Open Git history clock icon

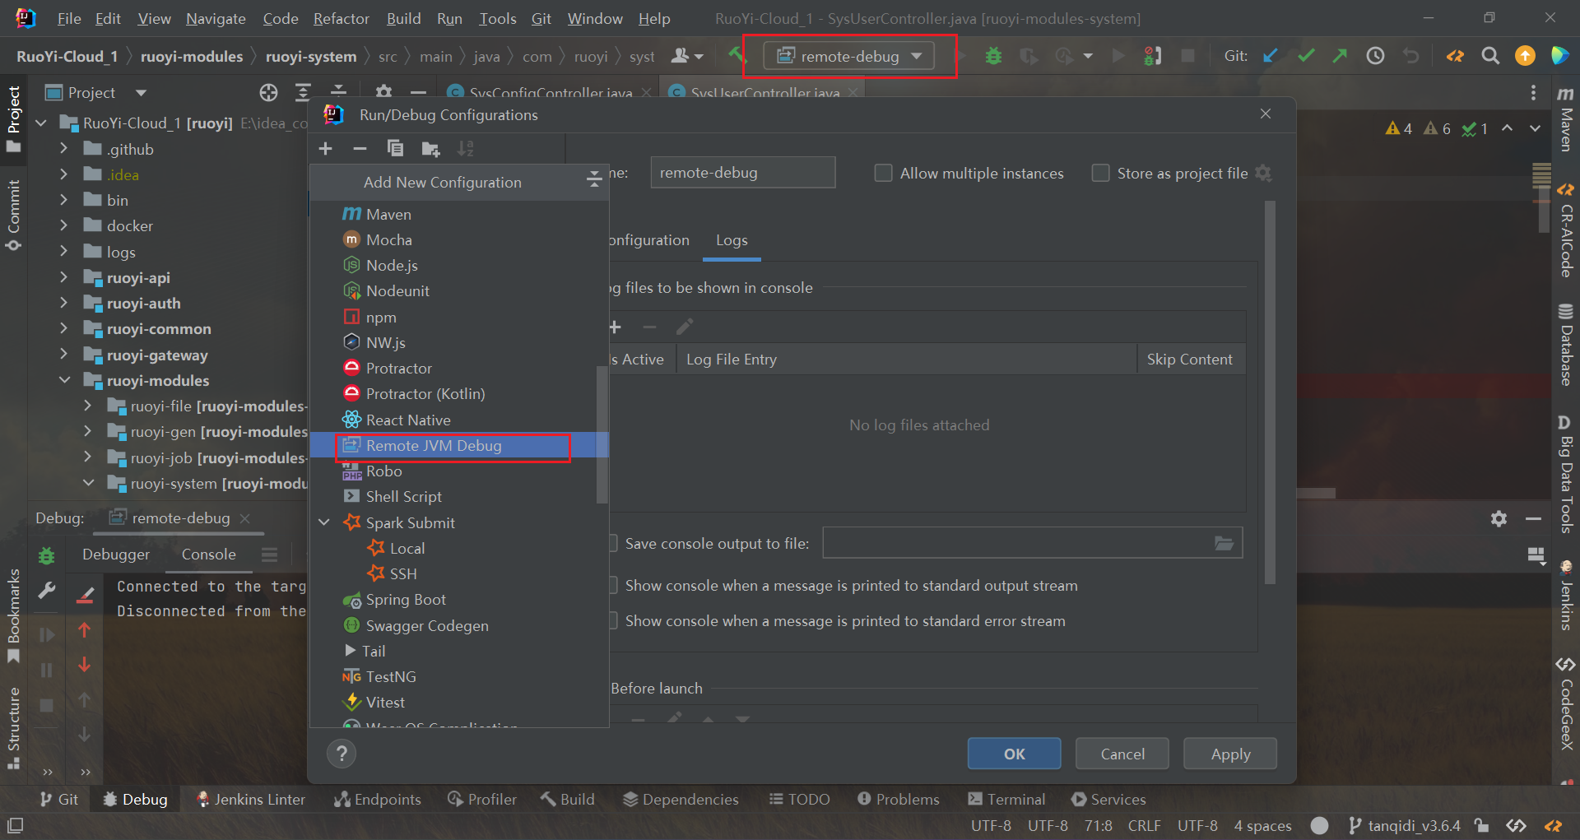click(1375, 56)
